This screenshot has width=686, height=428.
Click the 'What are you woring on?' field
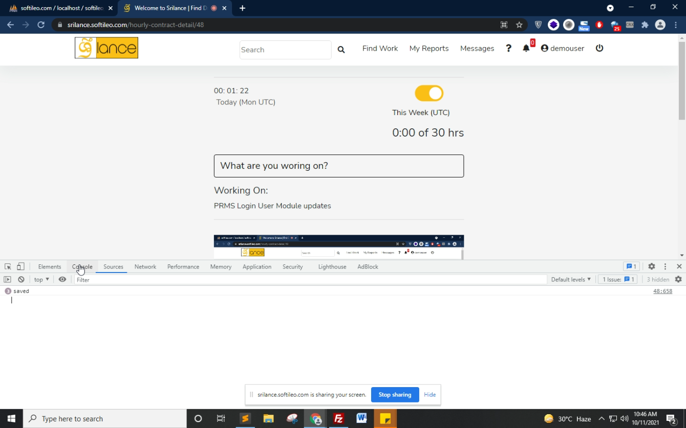[x=338, y=166]
